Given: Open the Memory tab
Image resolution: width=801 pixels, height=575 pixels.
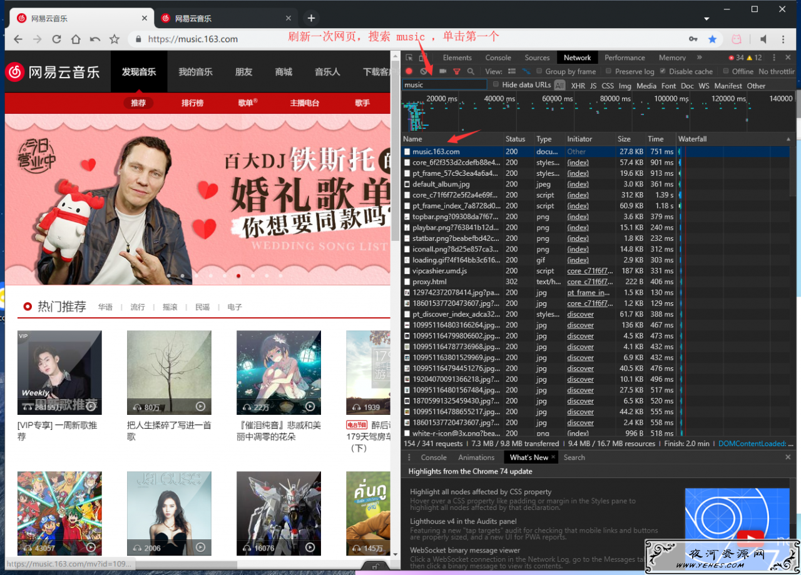Looking at the screenshot, I should click(x=672, y=58).
